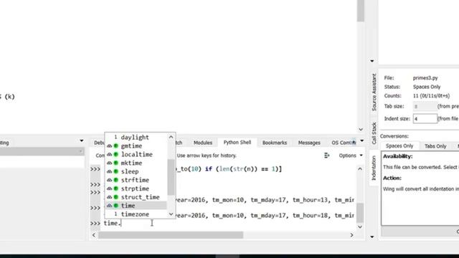Select the Tabs Only conversion tab
459x258 pixels.
[x=435, y=146]
